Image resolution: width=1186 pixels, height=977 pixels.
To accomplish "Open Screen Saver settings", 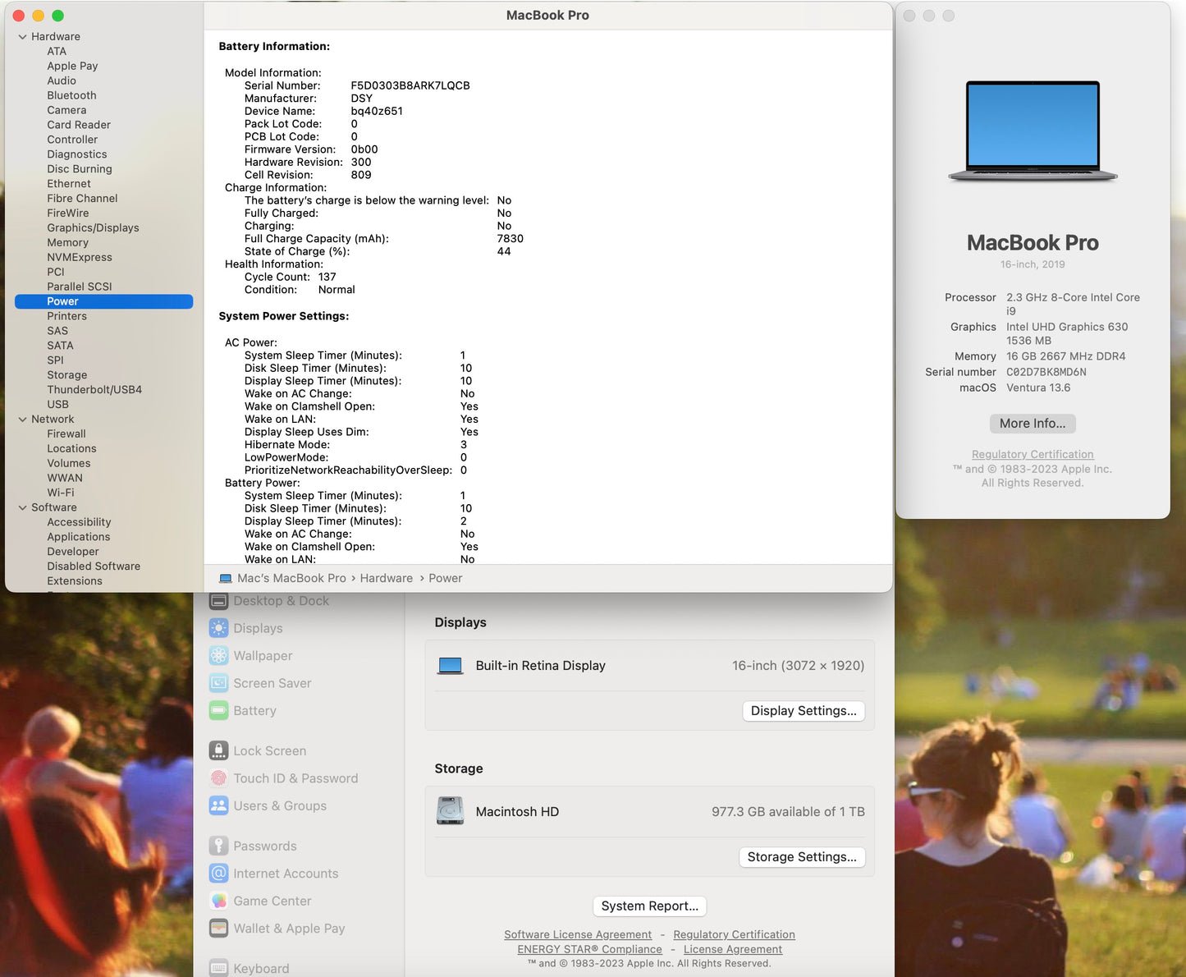I will (x=272, y=682).
